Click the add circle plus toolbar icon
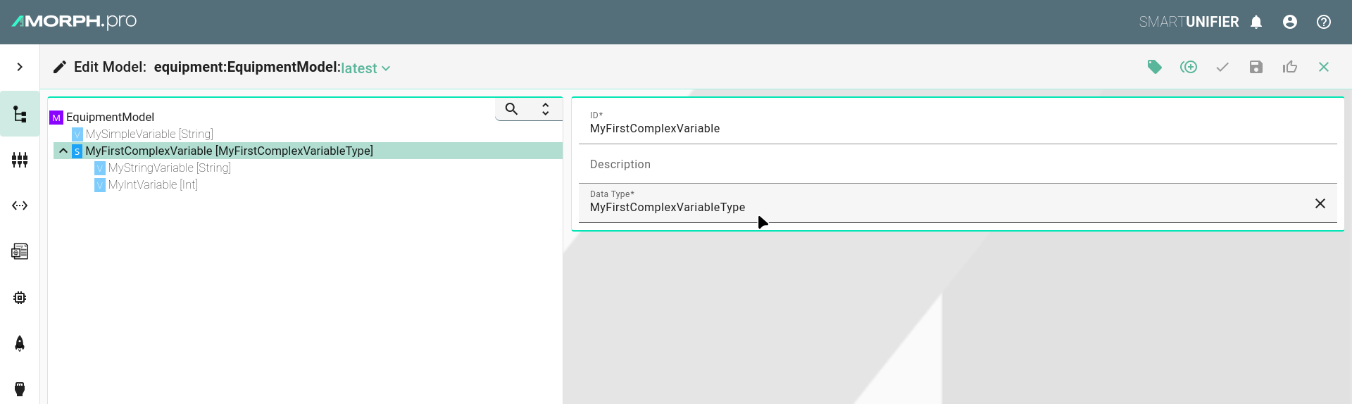The width and height of the screenshot is (1352, 404). [x=1189, y=67]
